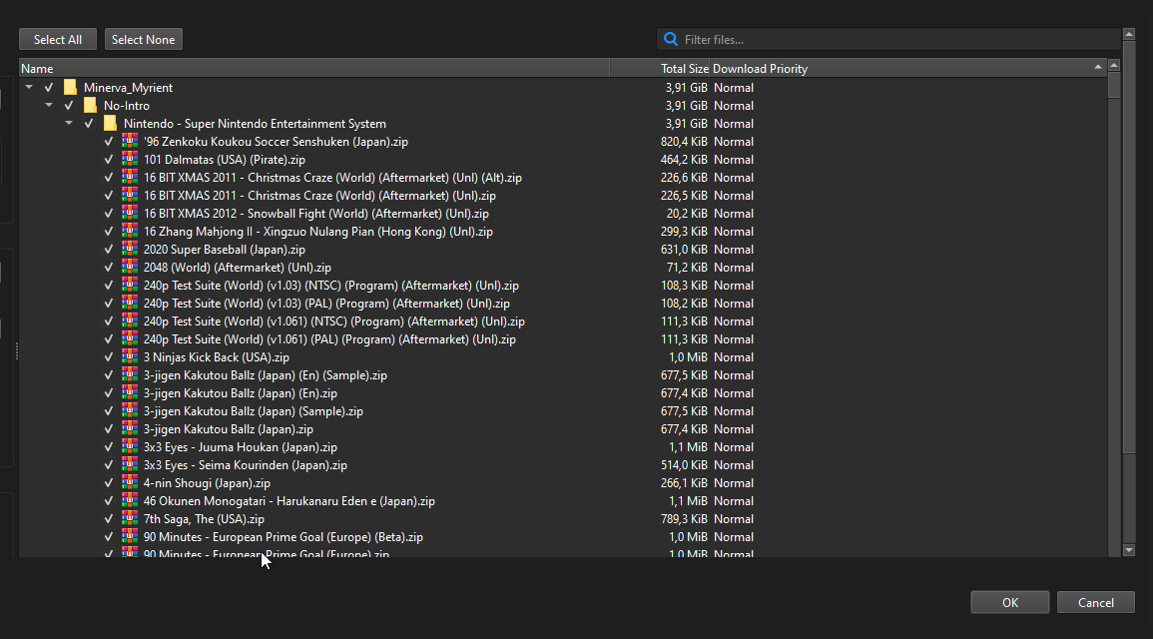Viewport: 1153px width, 639px height.
Task: Click archive icon of 90 Minutes (Beta).zip
Action: [130, 536]
